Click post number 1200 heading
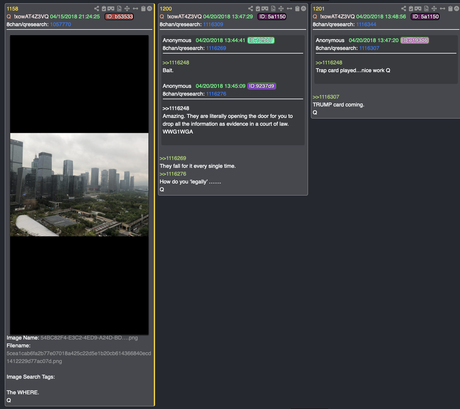Screen dimensions: 460x409 pos(166,9)
